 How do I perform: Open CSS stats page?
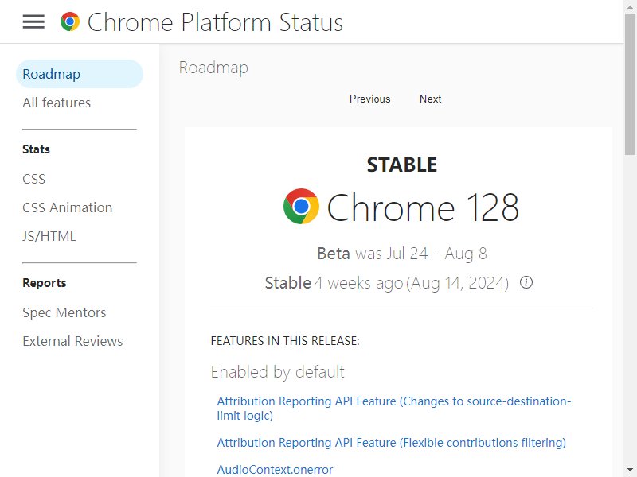pos(33,179)
